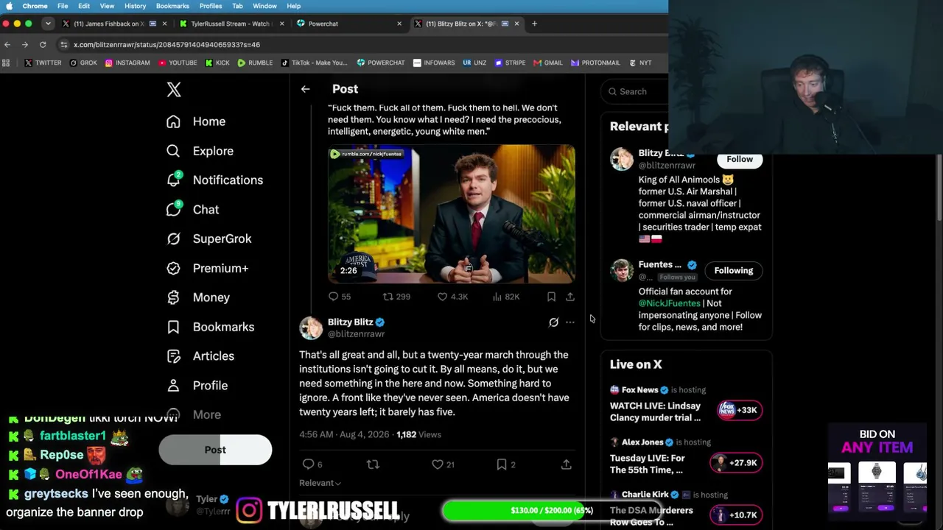Click the page vertical scrollbar
943x530 pixels.
pyautogui.click(x=939, y=188)
